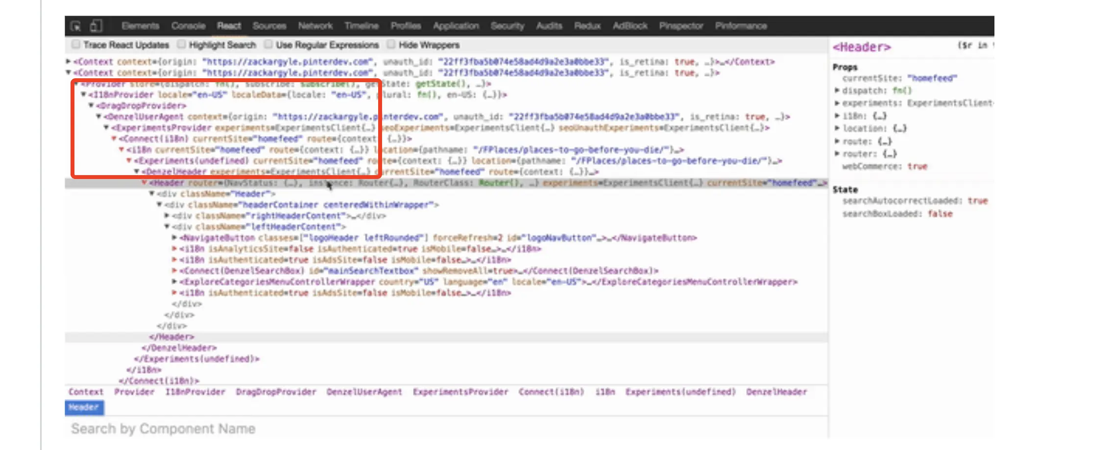Toggle the Highlight Search checkbox
This screenshot has height=450, width=1108.
(181, 45)
